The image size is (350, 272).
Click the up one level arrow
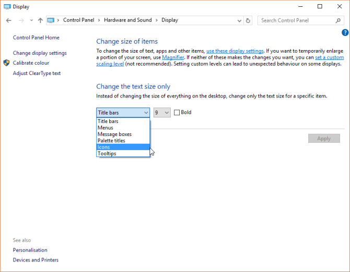click(40, 20)
